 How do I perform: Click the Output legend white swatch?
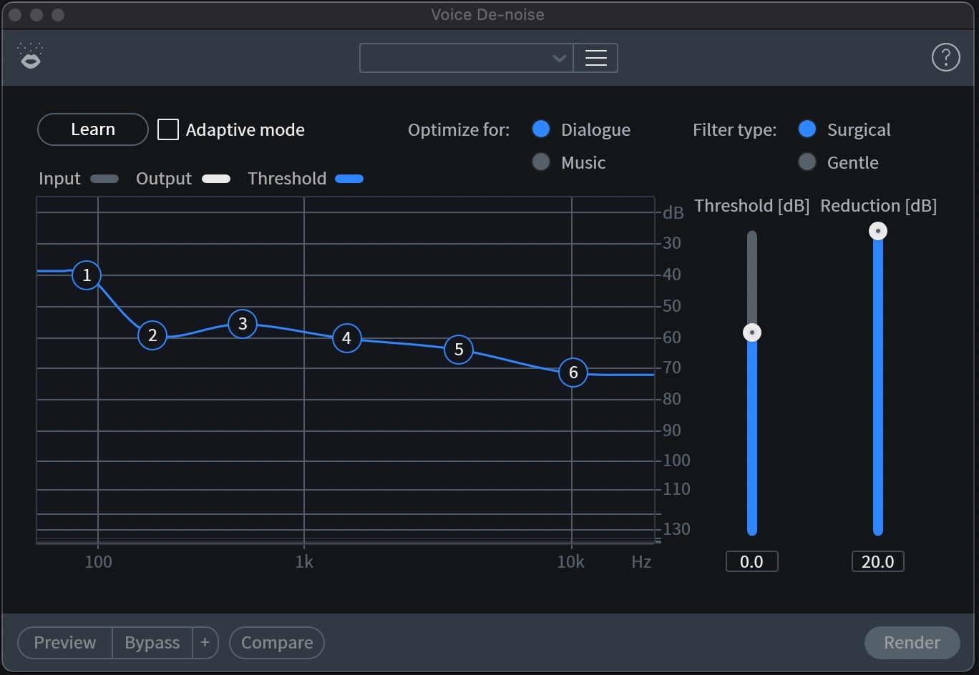(x=216, y=179)
